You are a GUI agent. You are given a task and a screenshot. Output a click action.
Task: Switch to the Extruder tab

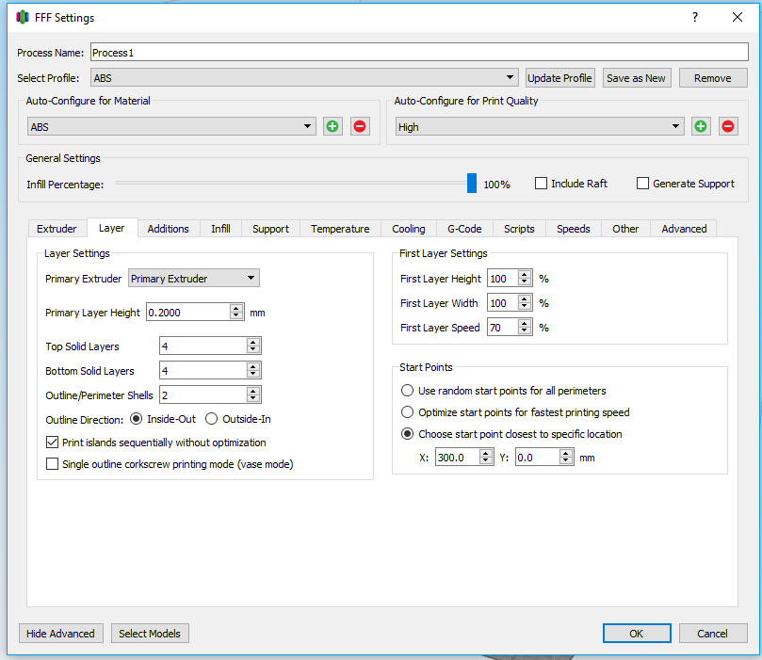[x=57, y=229]
